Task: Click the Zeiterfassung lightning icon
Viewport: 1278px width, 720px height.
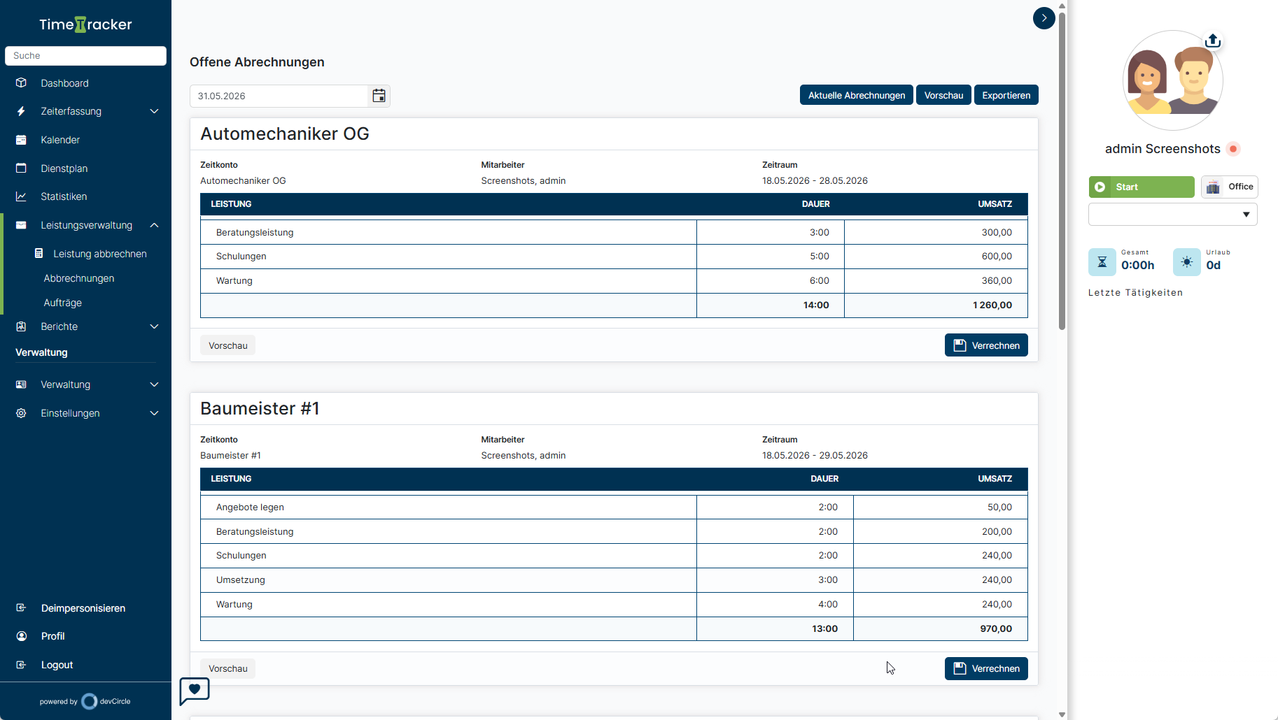Action: (21, 111)
